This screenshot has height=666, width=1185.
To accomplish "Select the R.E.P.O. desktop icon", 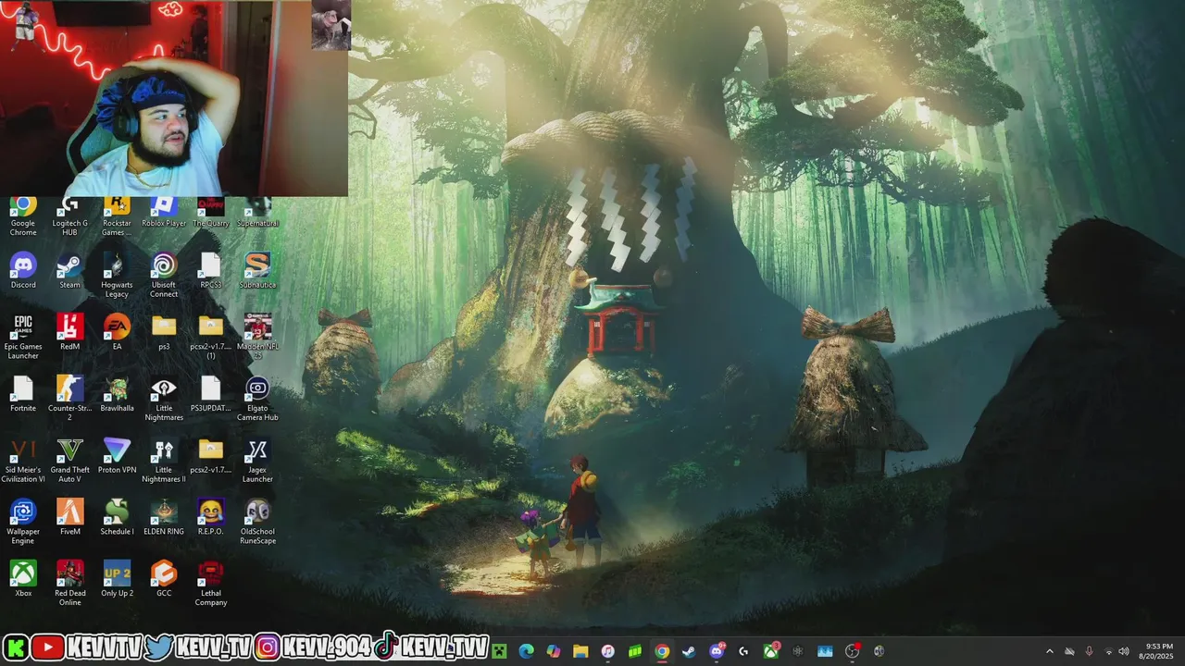I will [x=211, y=517].
